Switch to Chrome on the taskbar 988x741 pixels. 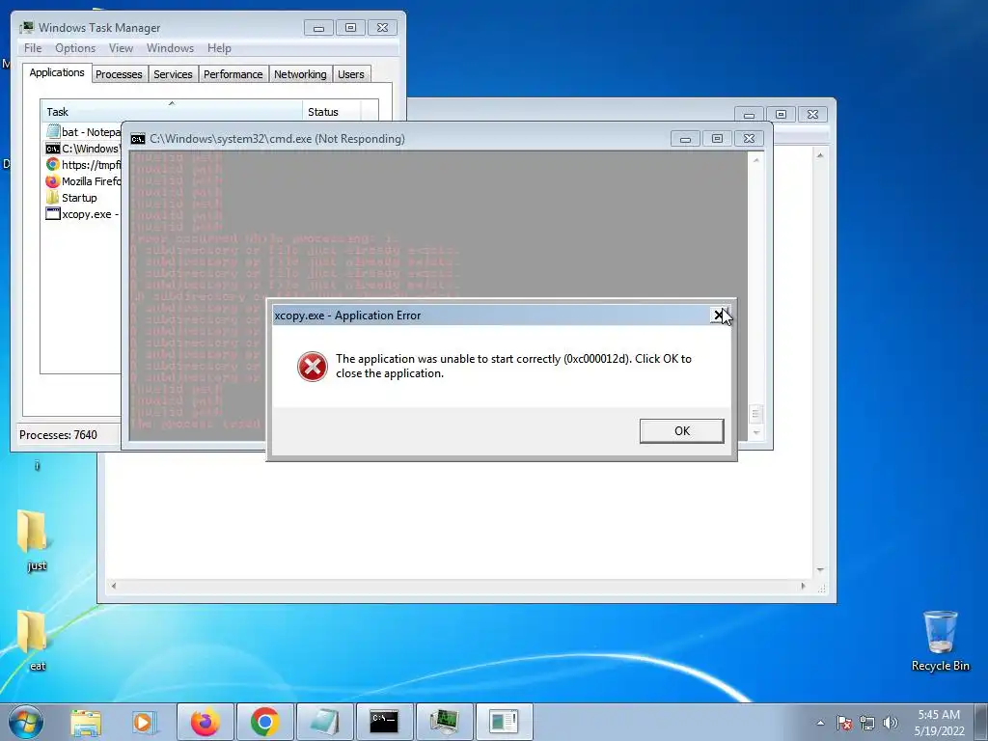point(264,722)
